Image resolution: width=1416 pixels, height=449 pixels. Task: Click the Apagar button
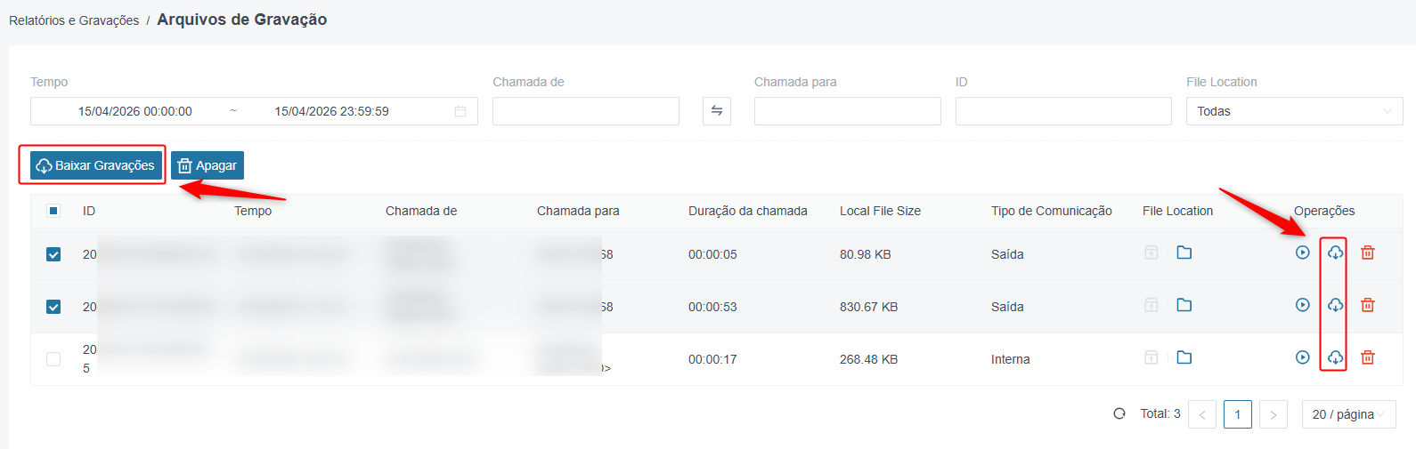tap(208, 165)
